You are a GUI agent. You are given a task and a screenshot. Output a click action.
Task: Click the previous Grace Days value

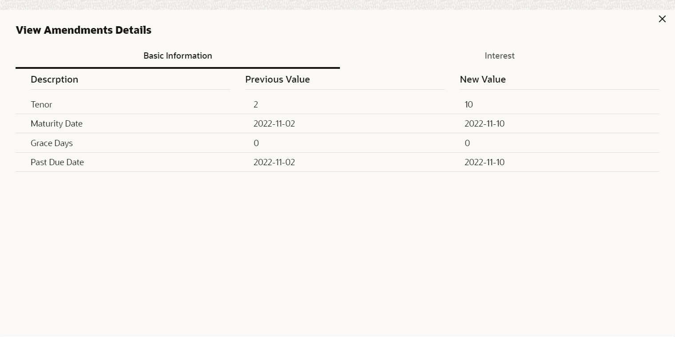256,143
